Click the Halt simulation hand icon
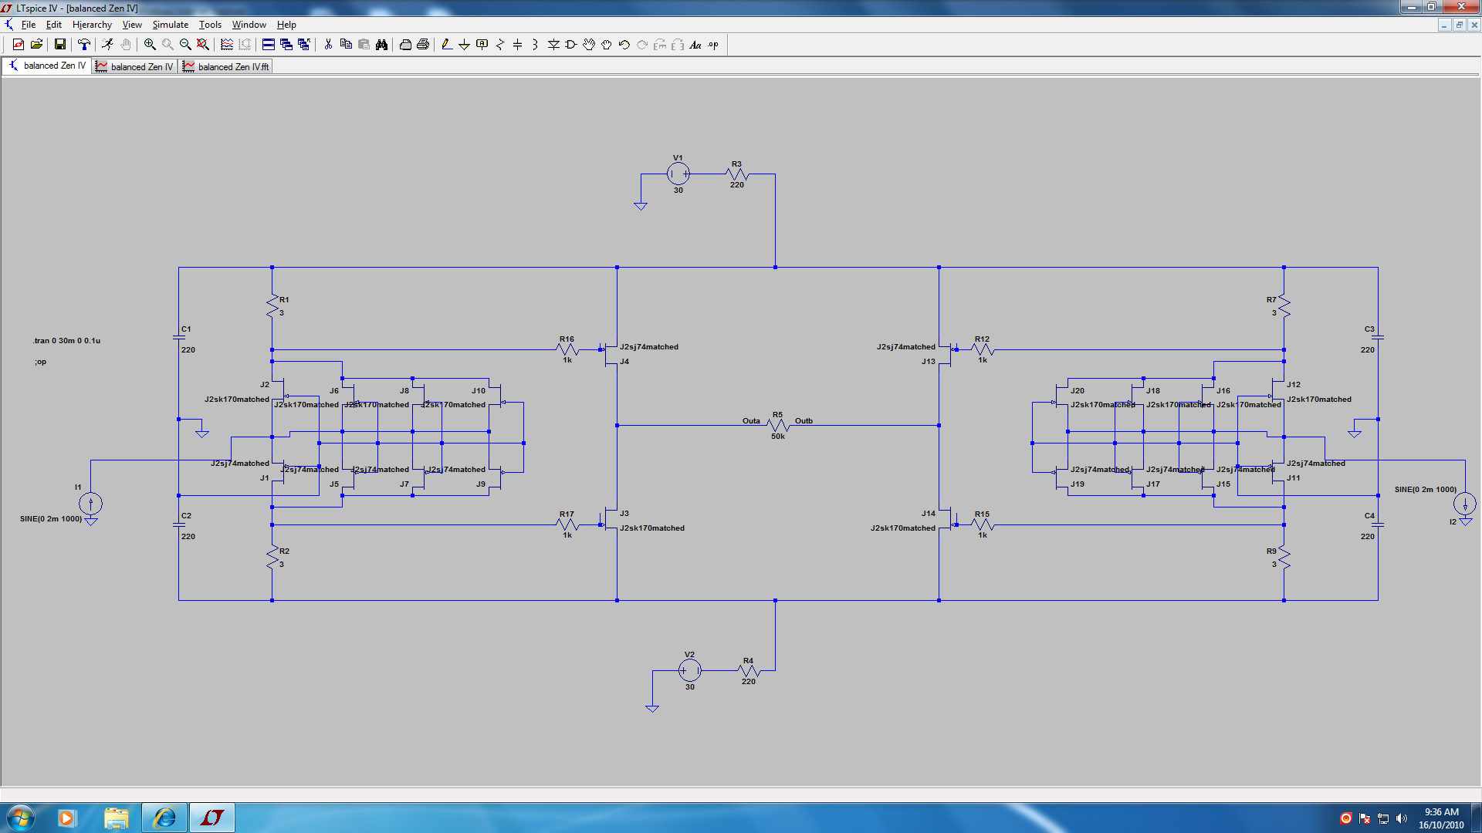 (126, 45)
